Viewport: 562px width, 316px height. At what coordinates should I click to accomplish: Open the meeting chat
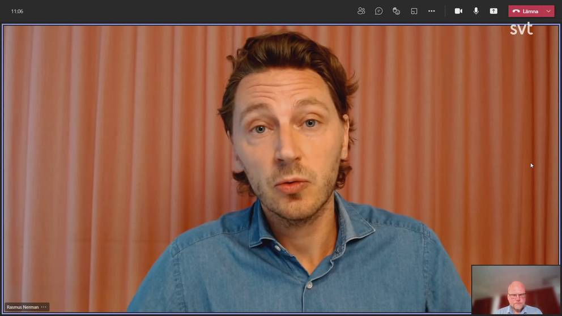coord(378,11)
